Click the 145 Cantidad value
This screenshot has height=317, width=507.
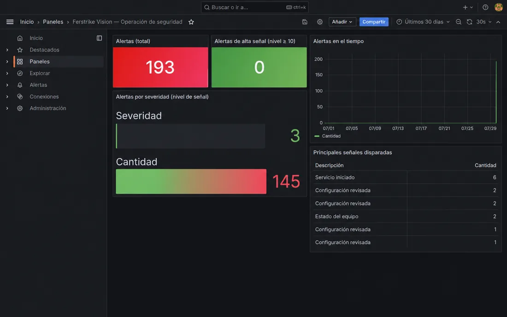(x=286, y=181)
